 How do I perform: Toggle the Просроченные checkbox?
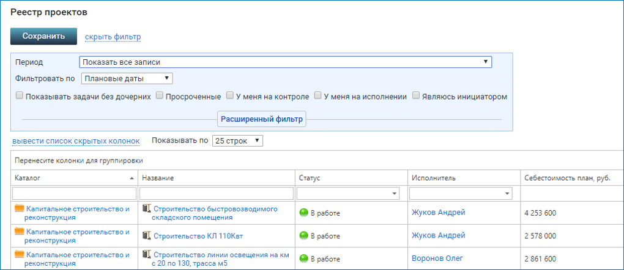pyautogui.click(x=159, y=96)
